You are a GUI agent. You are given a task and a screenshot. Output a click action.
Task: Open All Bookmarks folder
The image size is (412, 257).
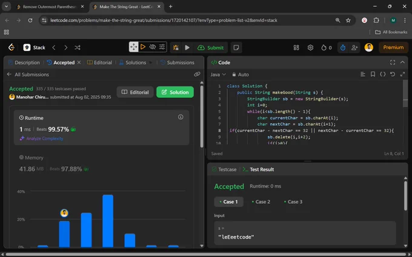(391, 32)
